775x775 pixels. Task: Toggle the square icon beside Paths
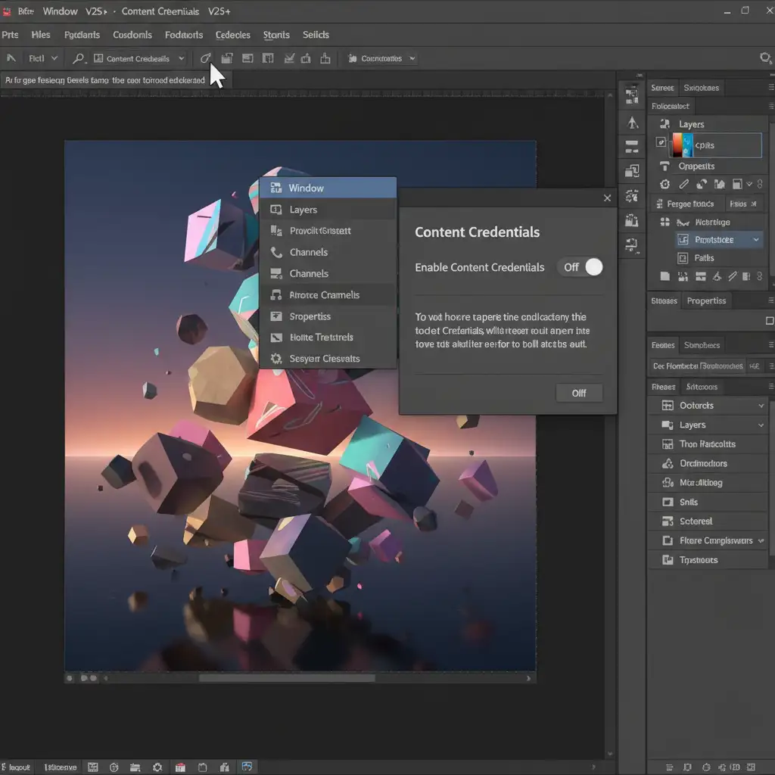pos(682,258)
